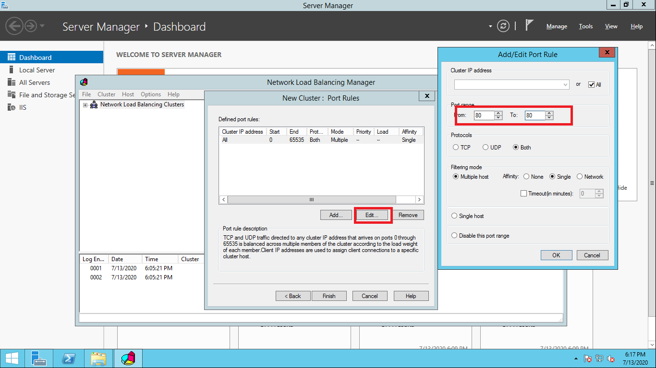Viewport: 656px width, 368px height.
Task: Open the notifications flag in Server Manager
Action: (530, 25)
